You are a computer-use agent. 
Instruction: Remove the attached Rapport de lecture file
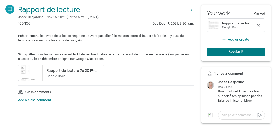[259, 25]
